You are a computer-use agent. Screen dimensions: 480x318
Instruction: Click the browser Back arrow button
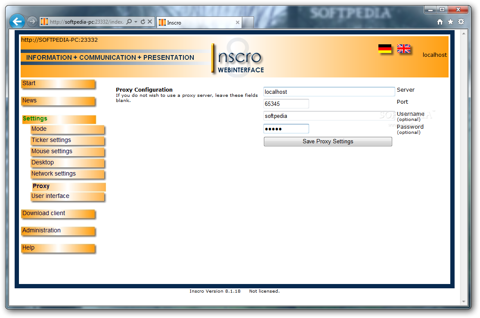point(17,22)
